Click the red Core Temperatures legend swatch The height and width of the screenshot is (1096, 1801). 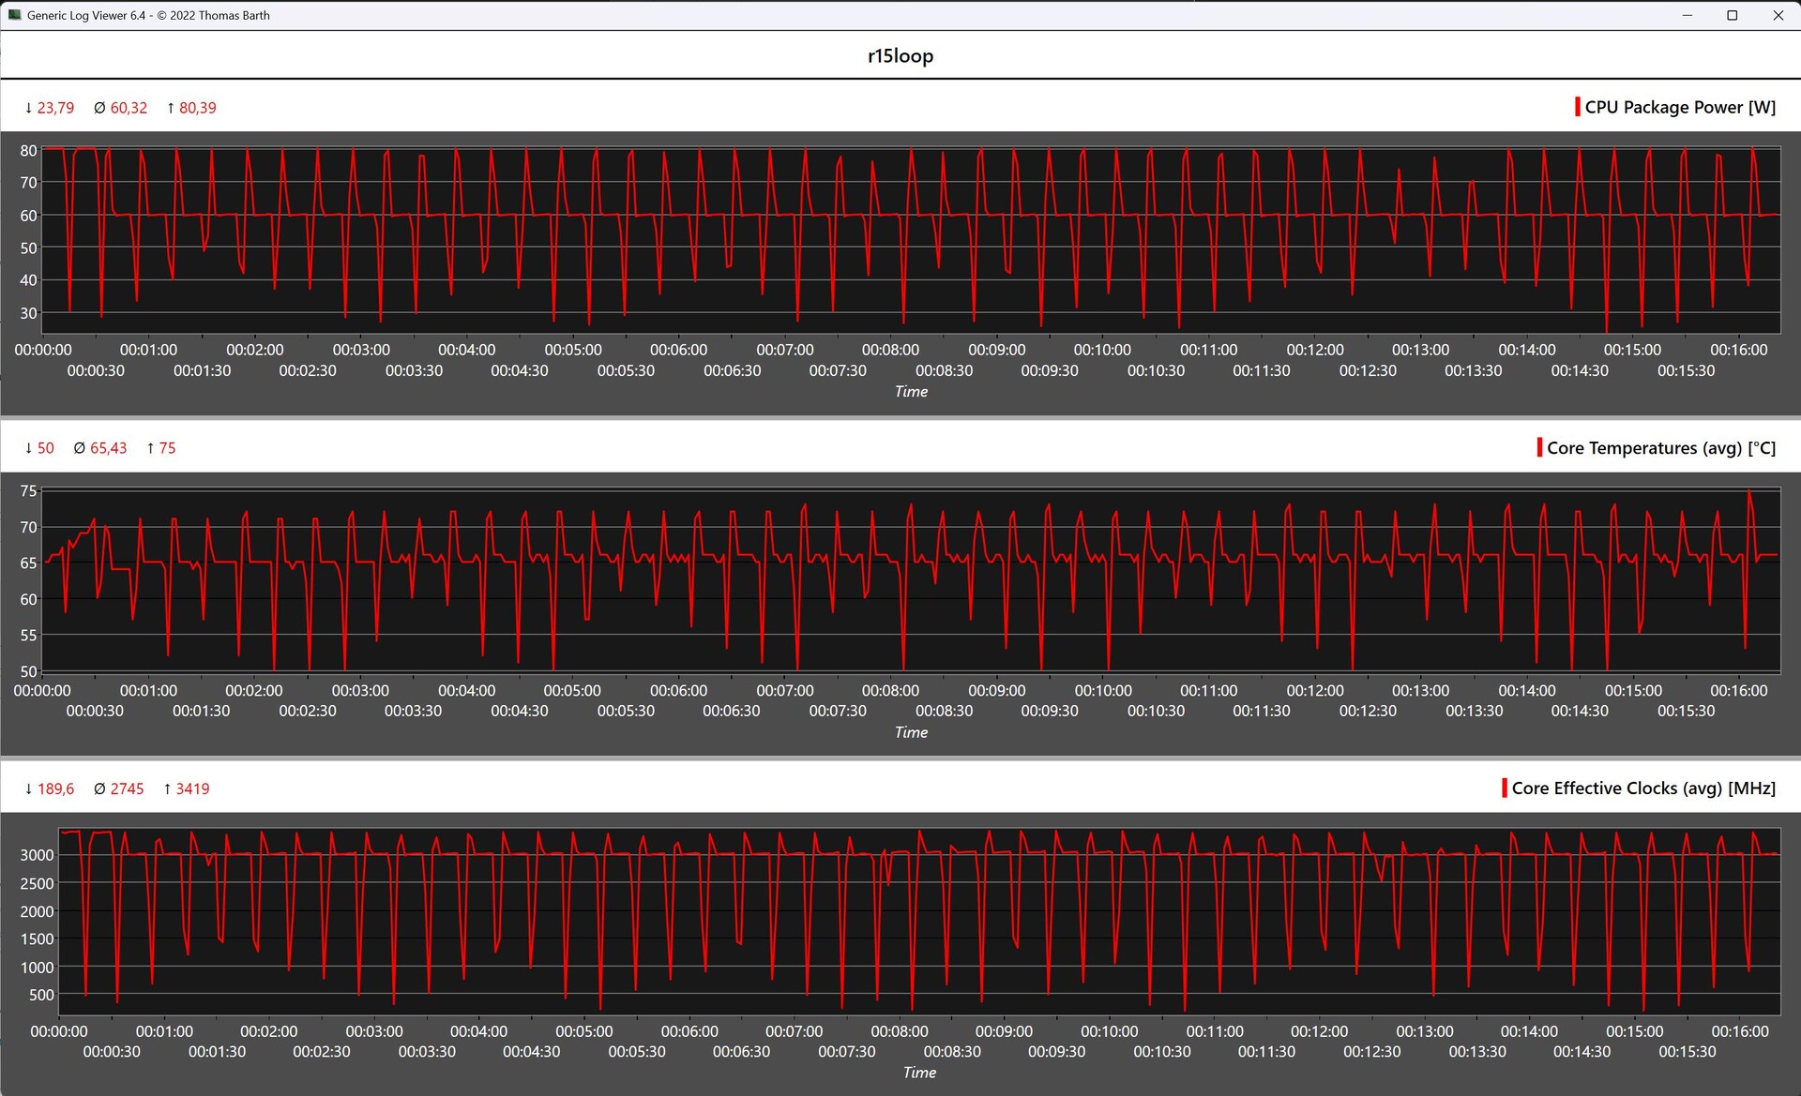coord(1539,447)
